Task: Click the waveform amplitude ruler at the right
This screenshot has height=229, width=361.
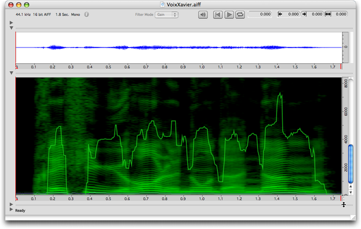Action: point(345,47)
